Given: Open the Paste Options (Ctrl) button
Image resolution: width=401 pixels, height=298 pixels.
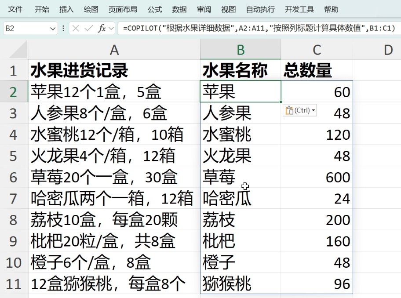Looking at the screenshot, I should pyautogui.click(x=300, y=110).
